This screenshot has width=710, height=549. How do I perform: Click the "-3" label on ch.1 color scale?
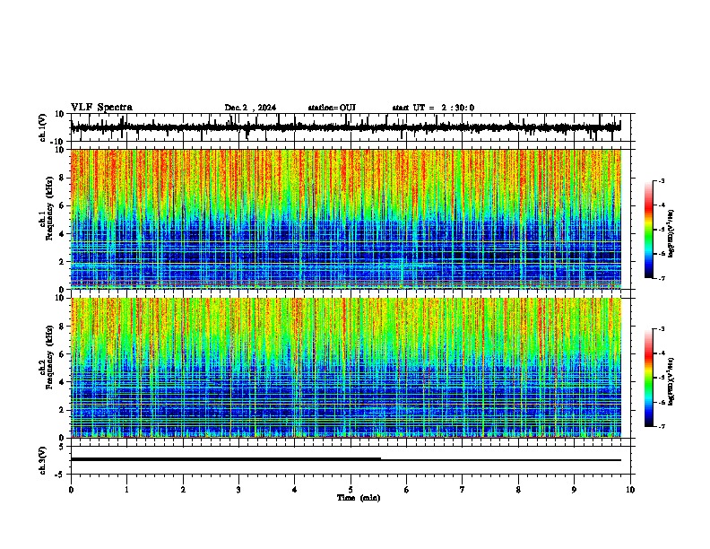click(x=661, y=180)
